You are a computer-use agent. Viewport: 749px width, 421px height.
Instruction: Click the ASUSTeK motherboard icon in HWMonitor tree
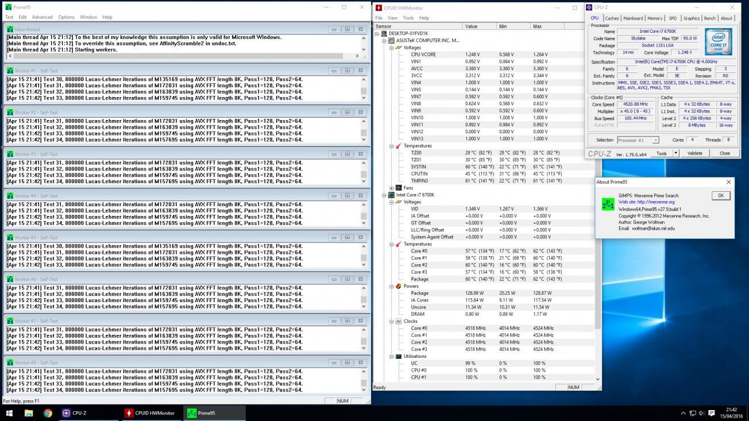point(392,40)
